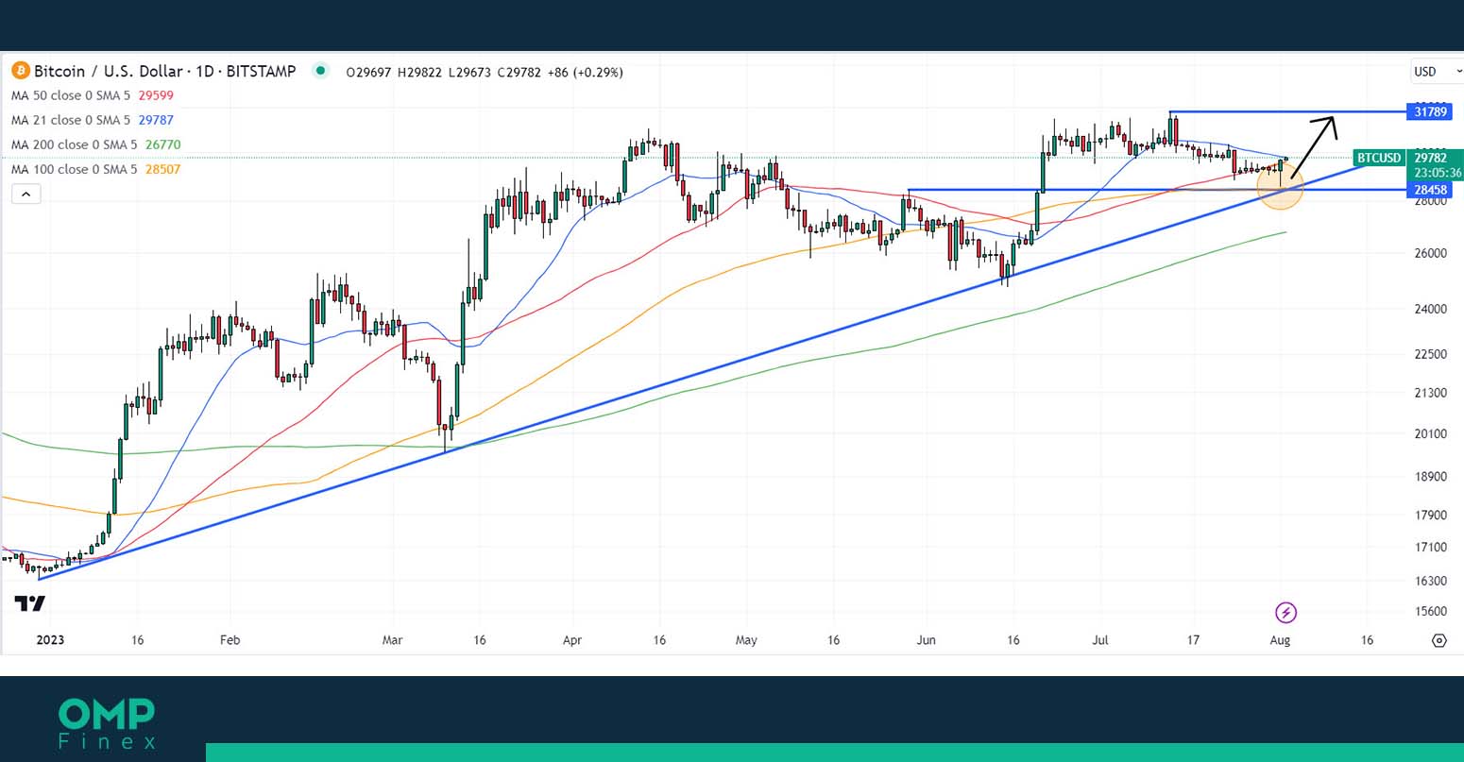Click the Apr time axis label

[x=571, y=640]
